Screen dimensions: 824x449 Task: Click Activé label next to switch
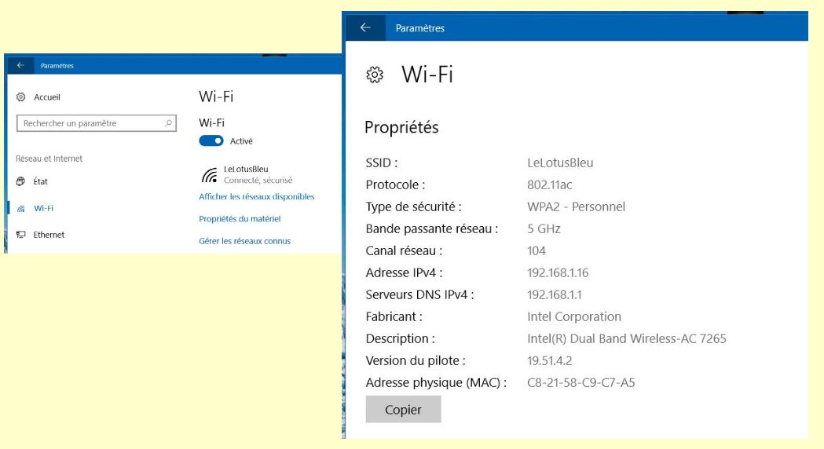tap(241, 141)
